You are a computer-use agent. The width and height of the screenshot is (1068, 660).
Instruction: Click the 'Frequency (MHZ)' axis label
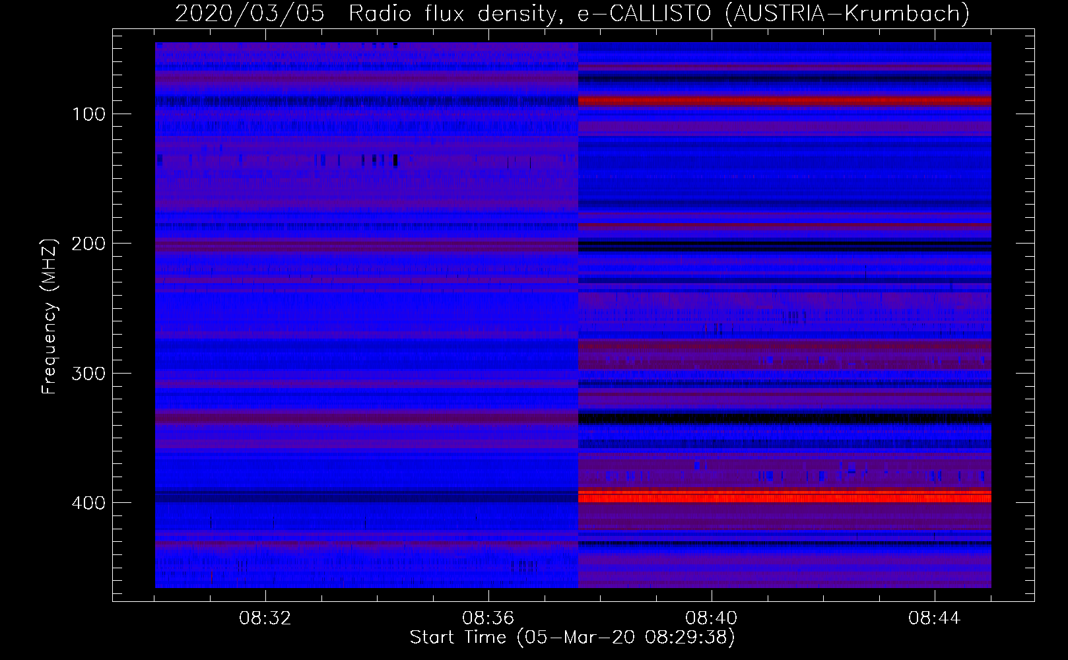click(x=50, y=316)
